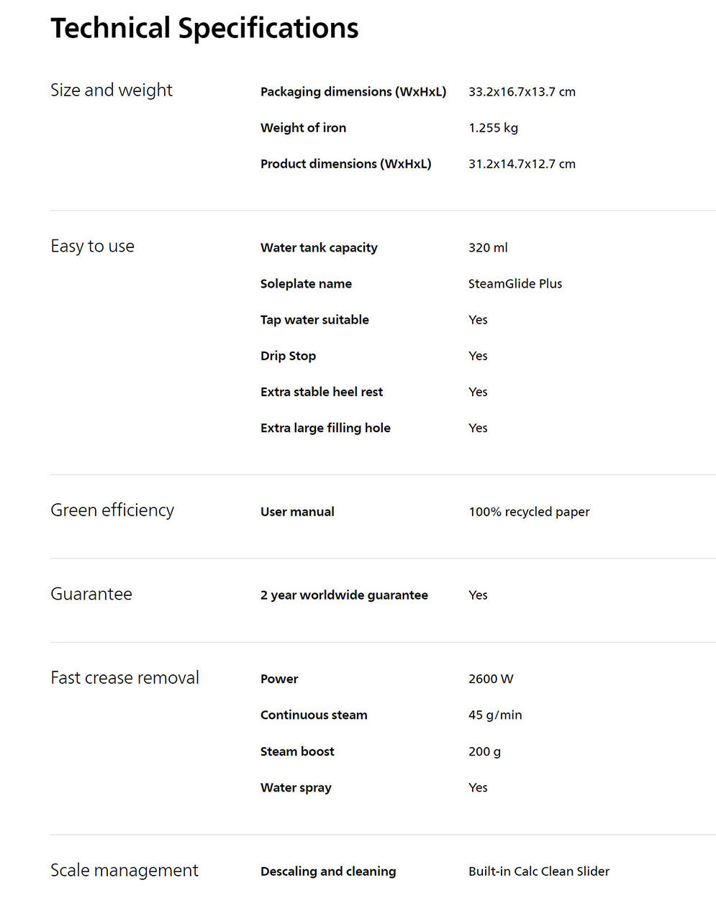Select the Extra large filling hole label
716x898 pixels.
pyautogui.click(x=325, y=429)
